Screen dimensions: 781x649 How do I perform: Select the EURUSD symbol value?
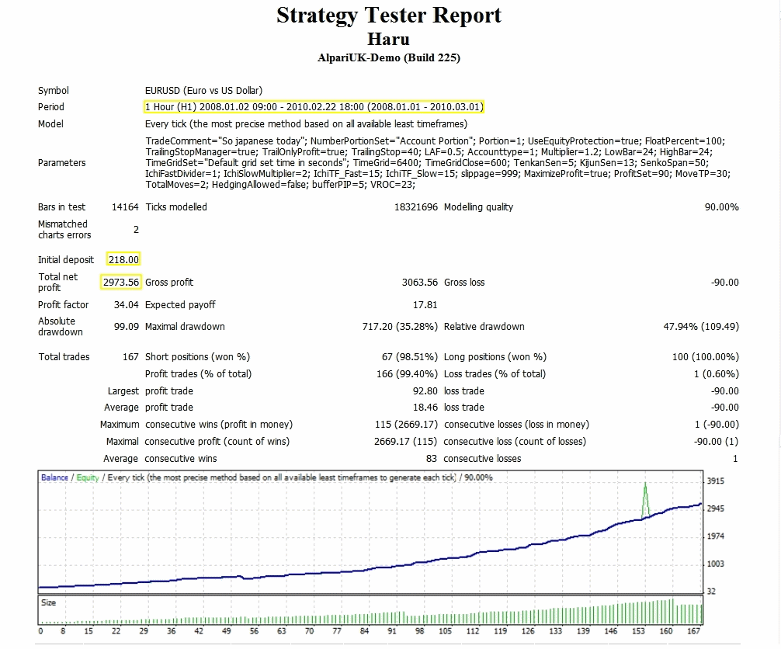pos(203,91)
